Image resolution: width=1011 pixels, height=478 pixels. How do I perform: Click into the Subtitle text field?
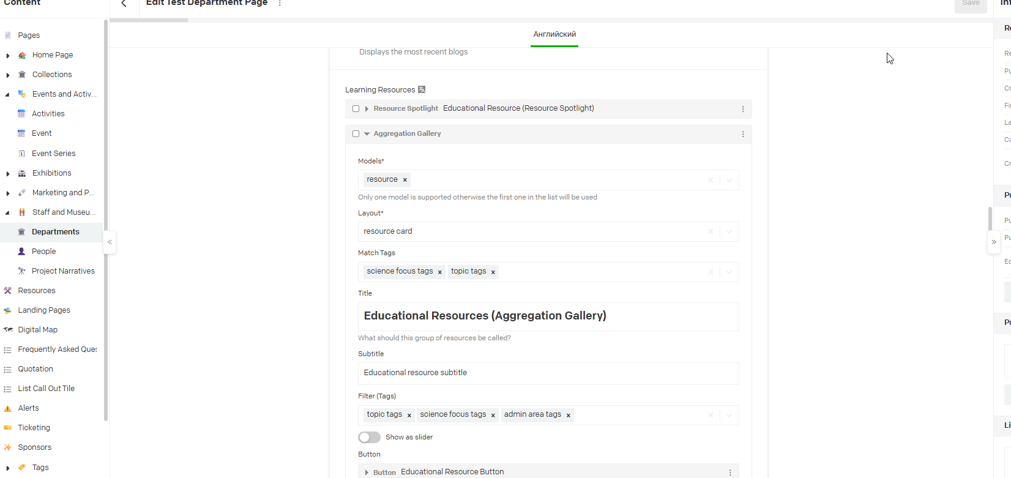point(548,373)
